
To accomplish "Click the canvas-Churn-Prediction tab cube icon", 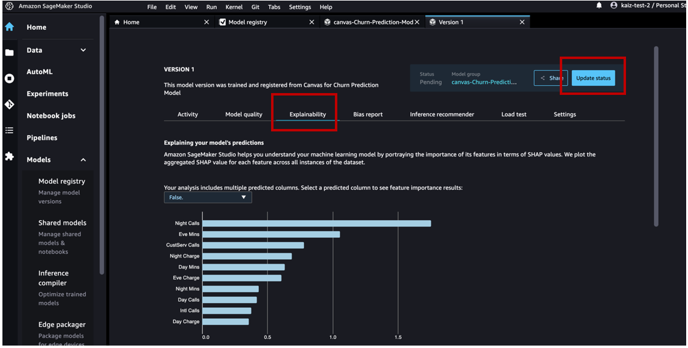I will point(328,22).
